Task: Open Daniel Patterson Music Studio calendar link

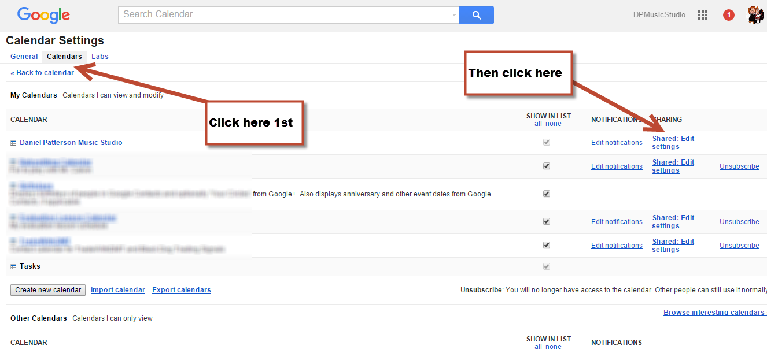Action: [x=71, y=143]
